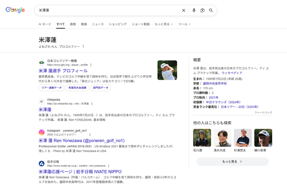Switch to the 画像 tab
The image size is (287, 187).
[73, 24]
